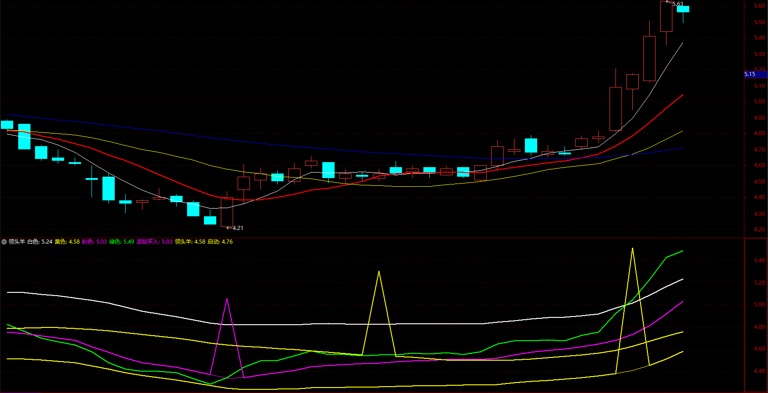
Task: Click the 领头羊 indicator name label
Action: pos(17,242)
